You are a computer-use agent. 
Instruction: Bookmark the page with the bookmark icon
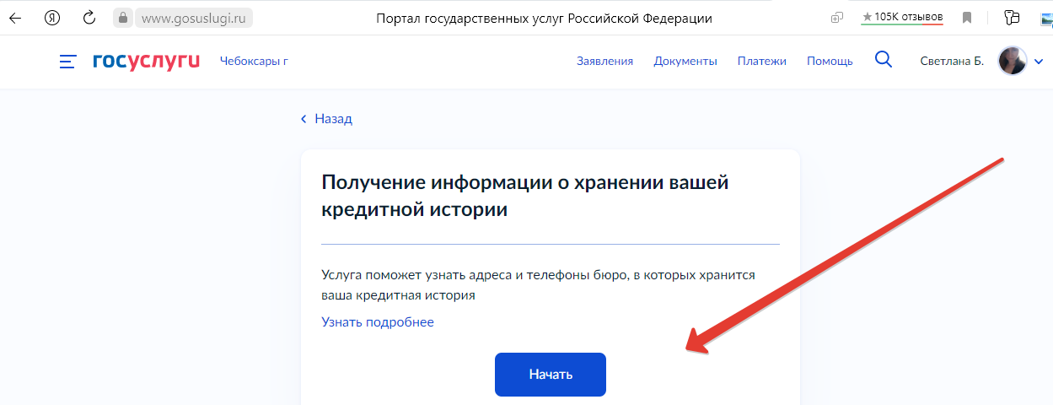click(x=967, y=18)
